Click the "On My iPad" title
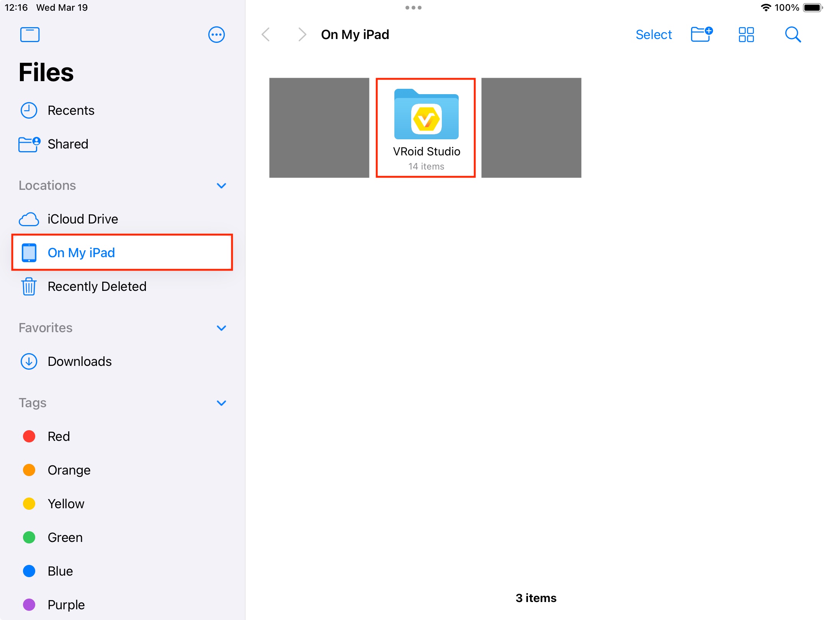The width and height of the screenshot is (827, 620). [x=355, y=34]
